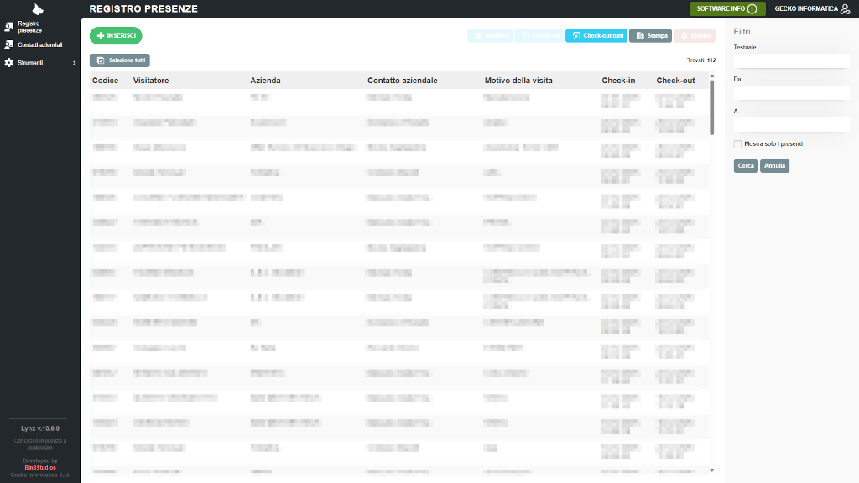Click the Lynx animal logo in sidebar
This screenshot has width=859, height=483.
pyautogui.click(x=36, y=8)
